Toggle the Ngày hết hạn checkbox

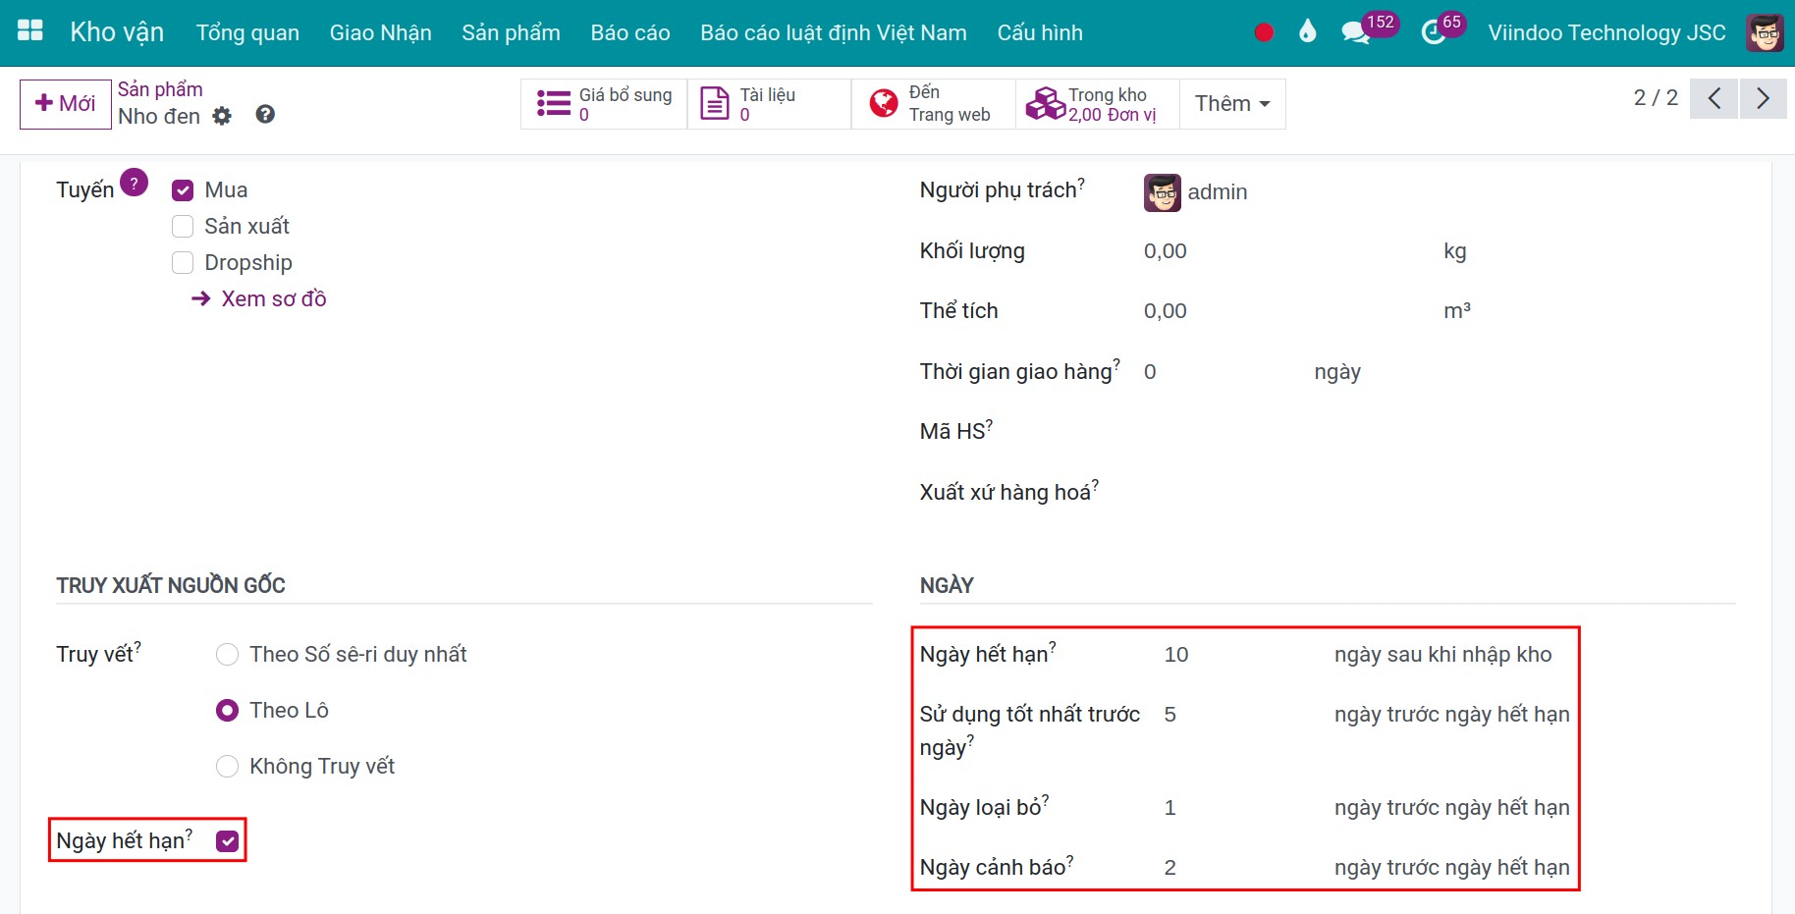pos(228,841)
